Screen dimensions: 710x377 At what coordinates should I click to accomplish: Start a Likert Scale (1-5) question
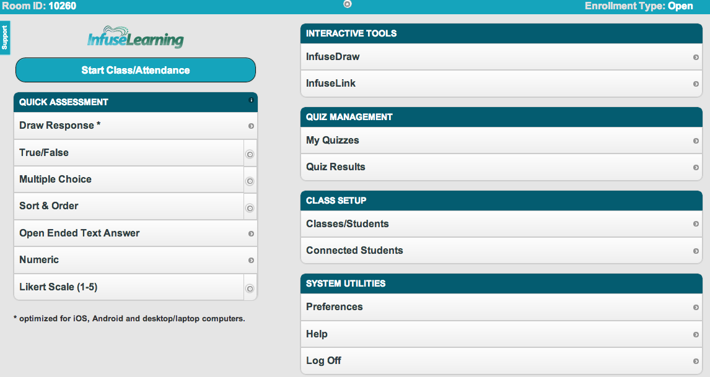[x=129, y=287]
